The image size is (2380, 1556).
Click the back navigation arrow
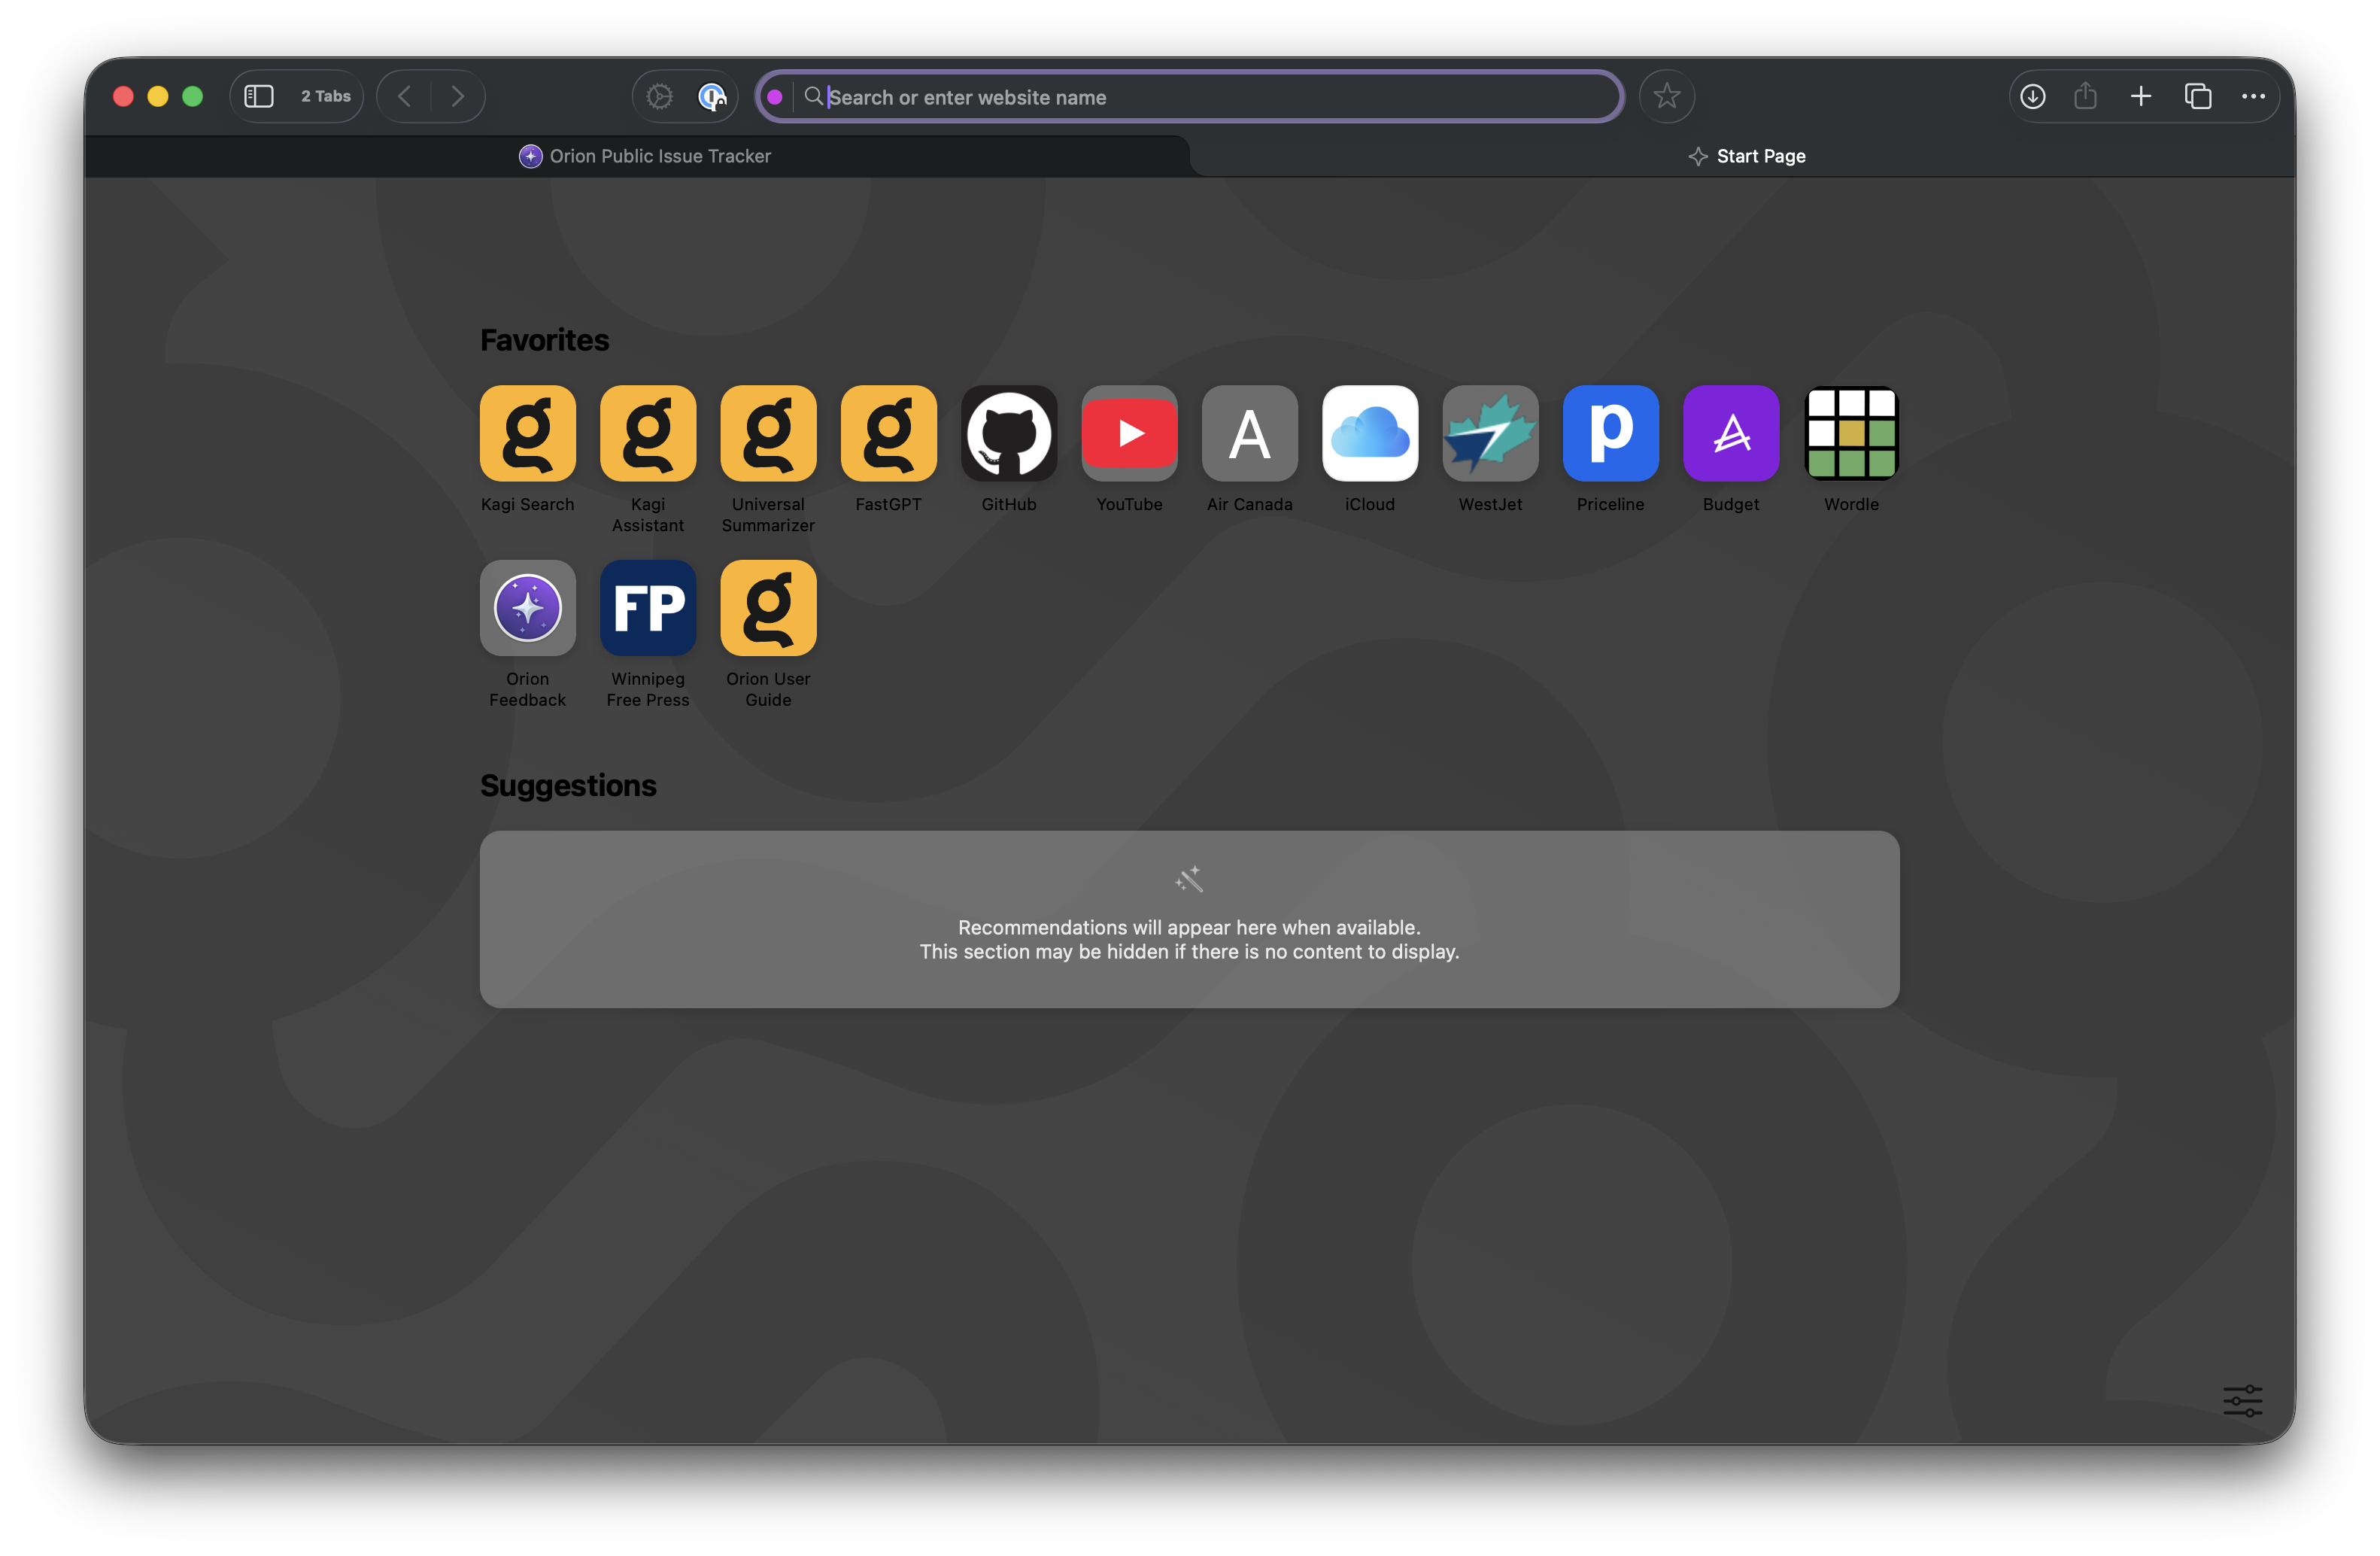point(405,96)
